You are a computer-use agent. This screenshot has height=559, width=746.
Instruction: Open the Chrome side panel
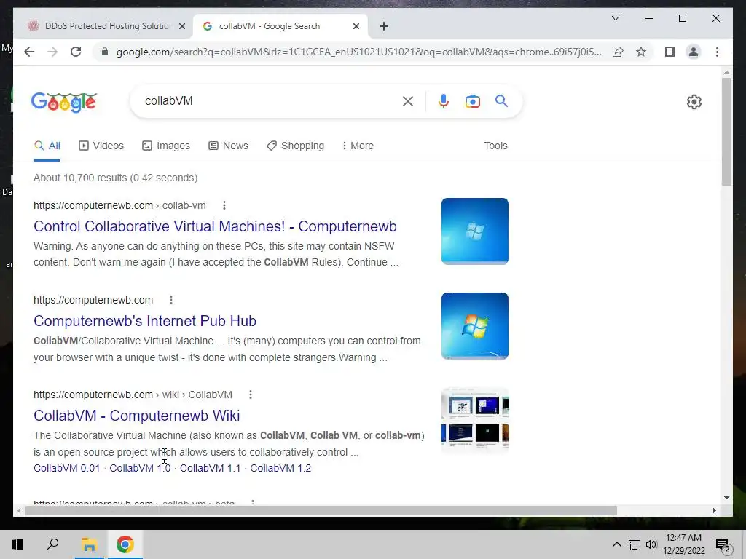tap(670, 52)
